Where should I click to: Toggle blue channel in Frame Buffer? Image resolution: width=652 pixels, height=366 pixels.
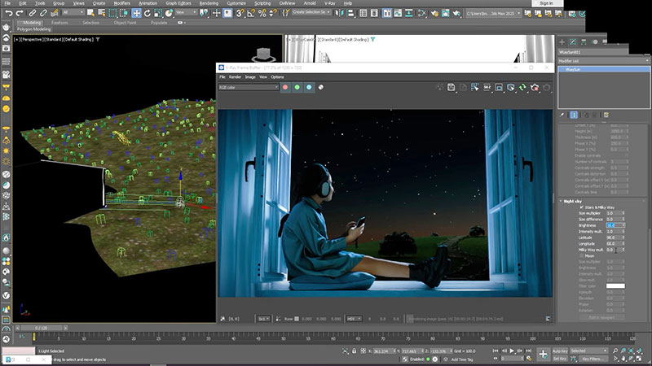point(309,87)
